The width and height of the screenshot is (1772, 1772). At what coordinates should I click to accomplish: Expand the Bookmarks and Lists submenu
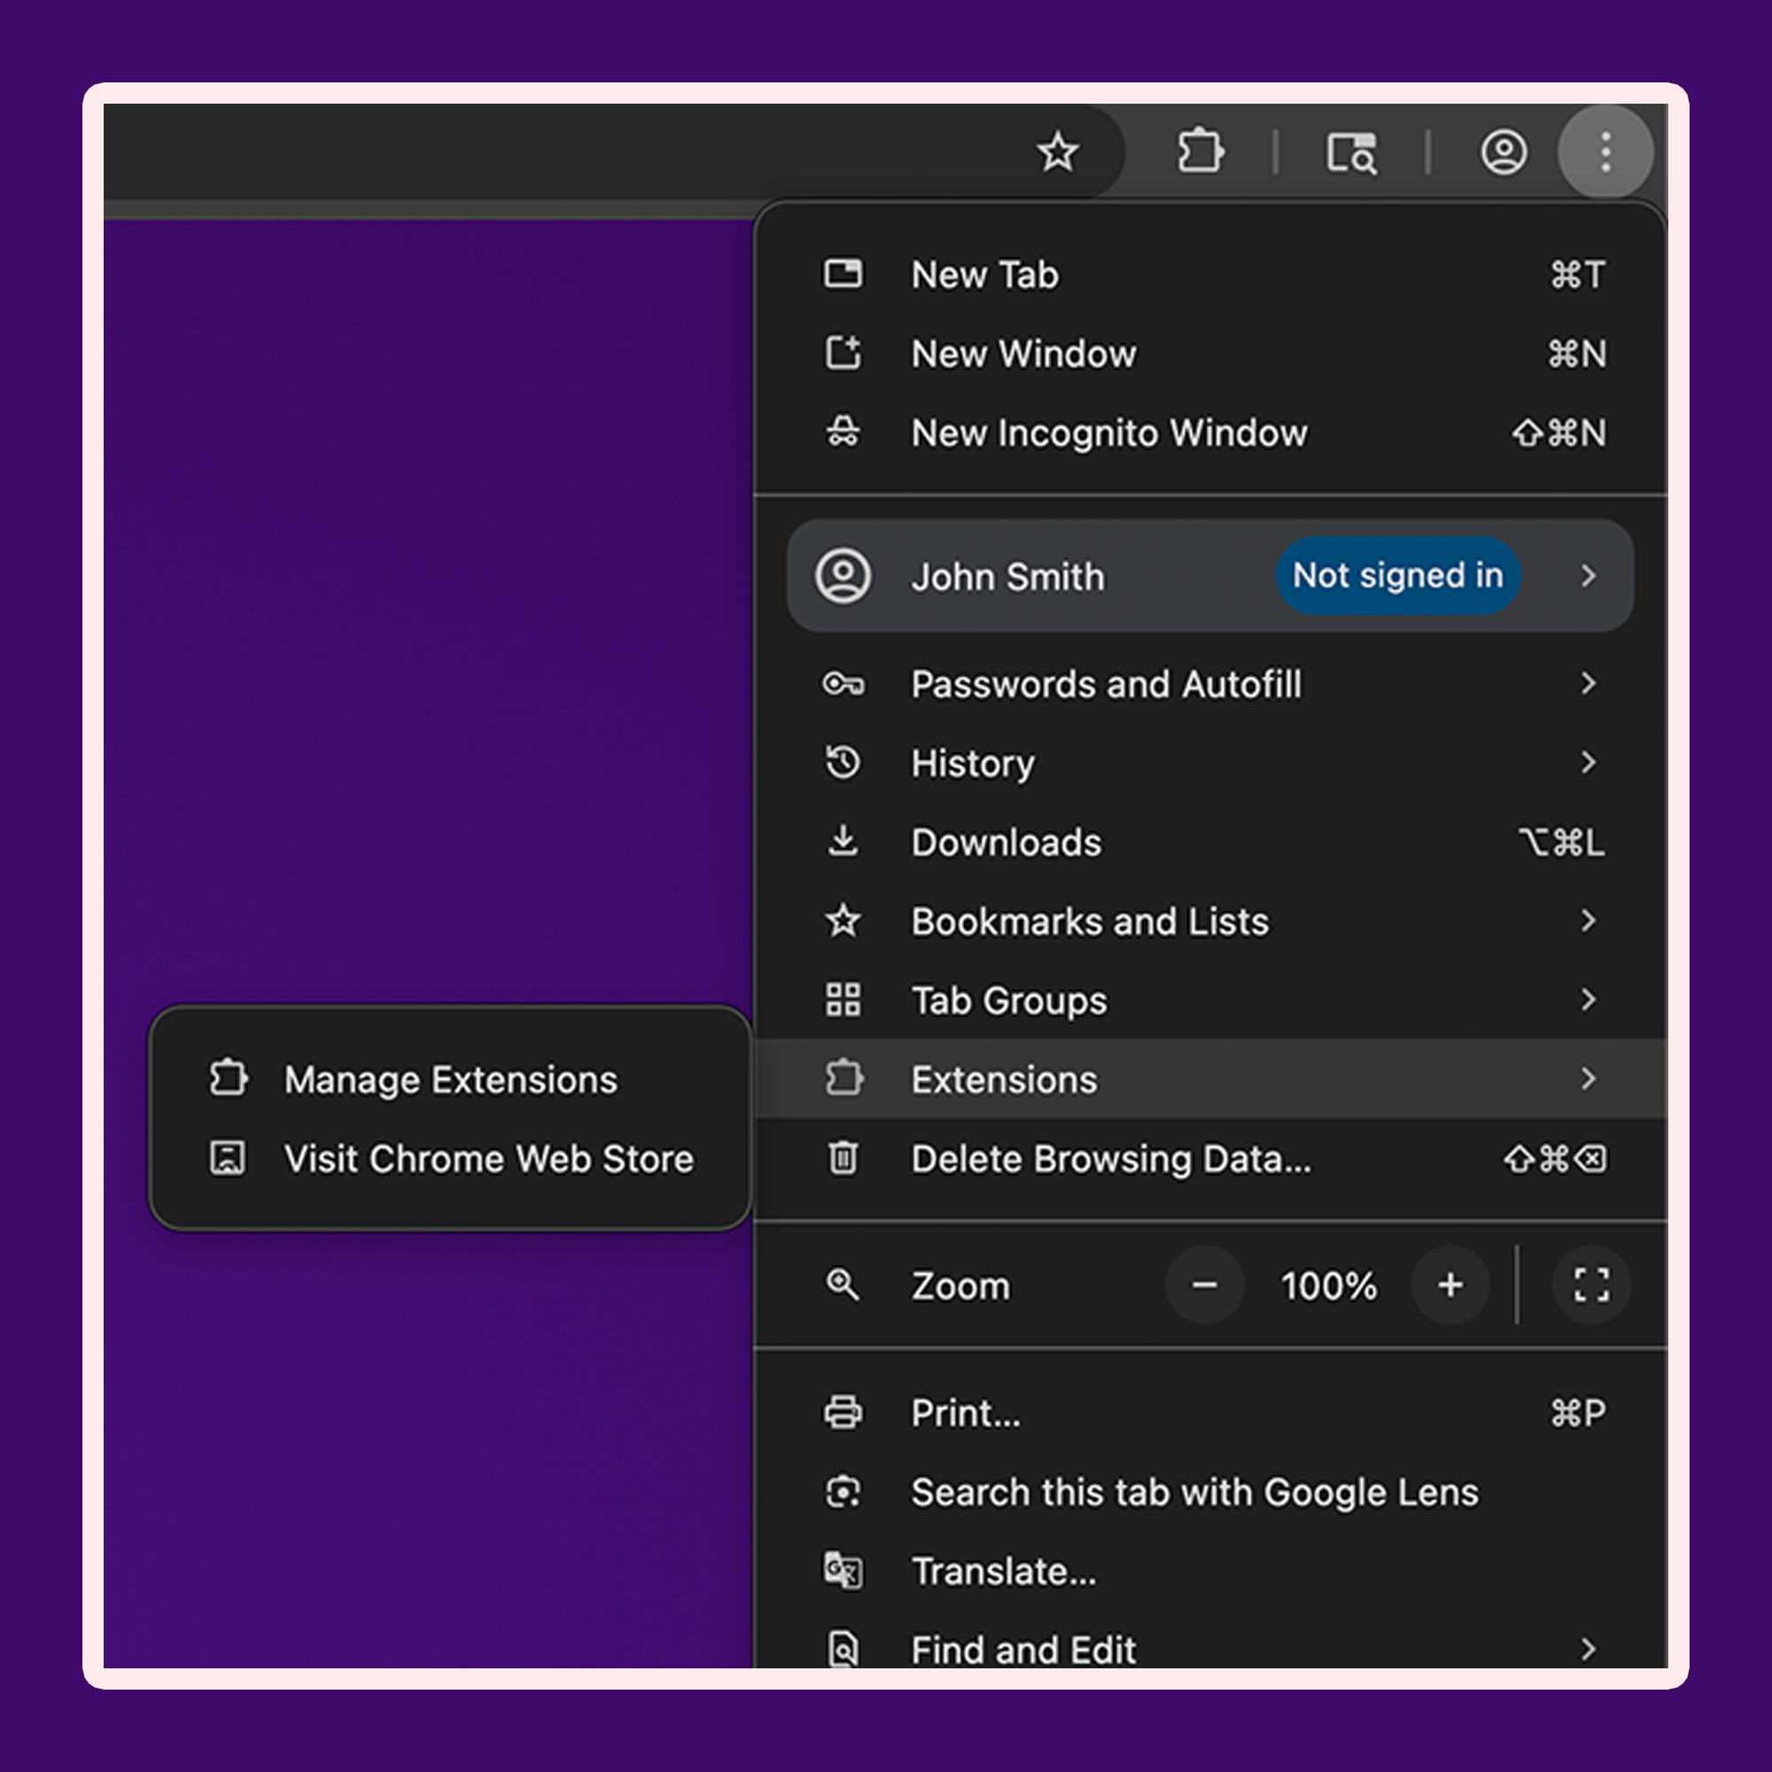click(1209, 921)
